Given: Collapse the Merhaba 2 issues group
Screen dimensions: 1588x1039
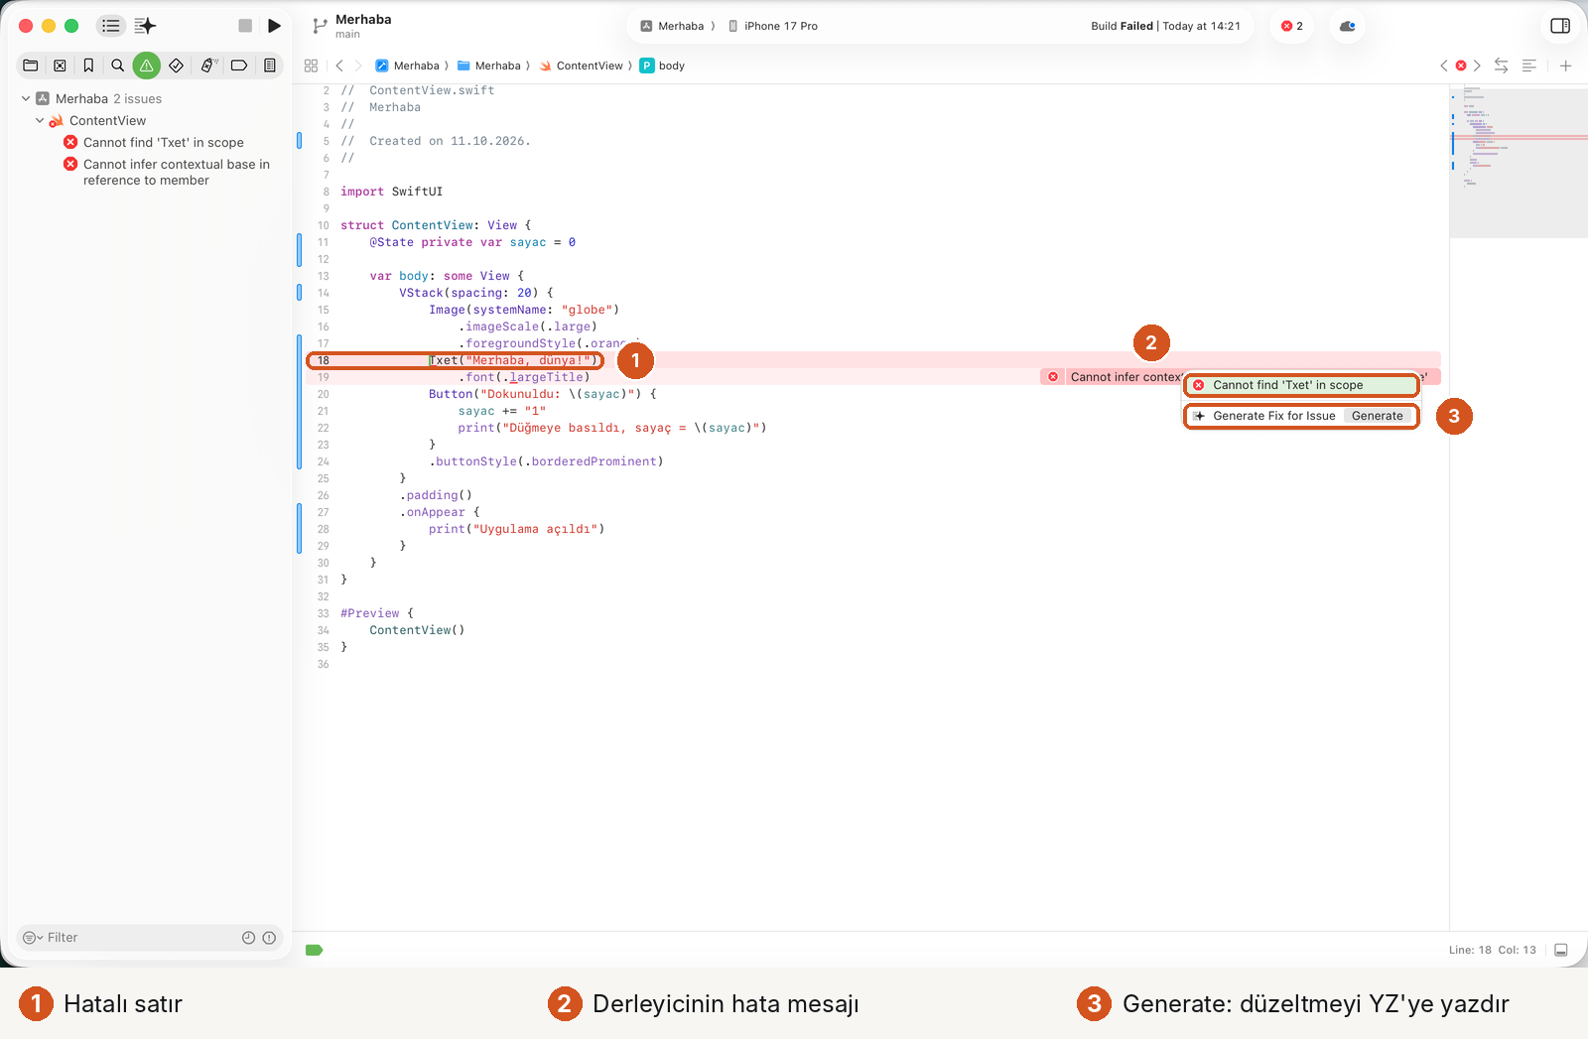Looking at the screenshot, I should [25, 98].
